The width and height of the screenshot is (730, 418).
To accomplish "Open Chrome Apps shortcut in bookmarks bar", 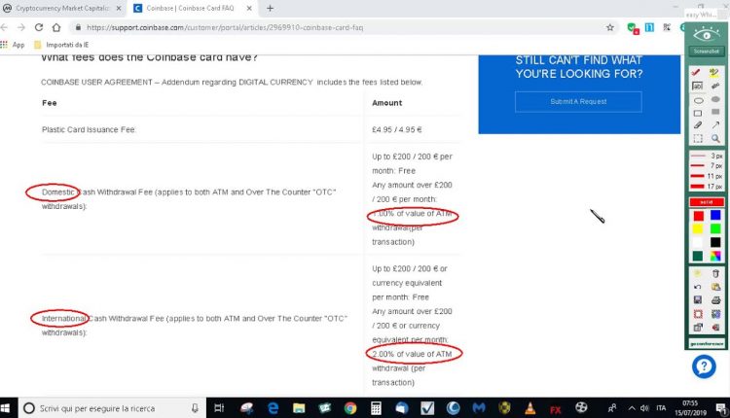I will (13, 45).
